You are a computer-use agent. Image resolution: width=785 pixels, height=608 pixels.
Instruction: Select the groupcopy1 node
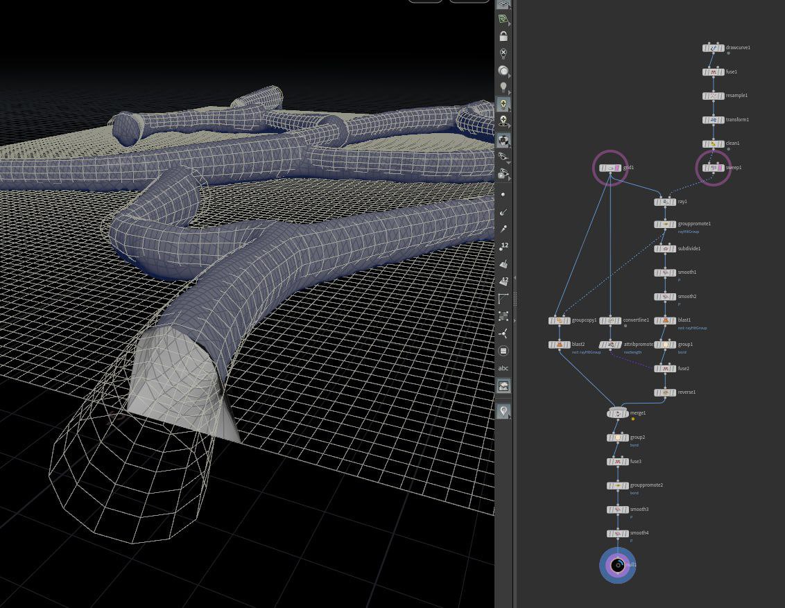pyautogui.click(x=559, y=320)
